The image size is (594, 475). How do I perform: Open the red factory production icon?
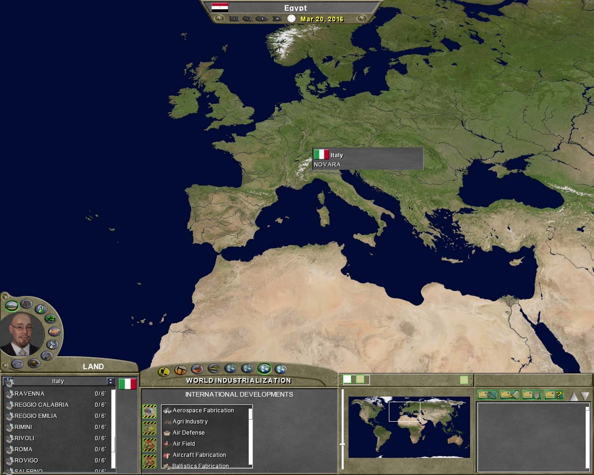[x=197, y=370]
